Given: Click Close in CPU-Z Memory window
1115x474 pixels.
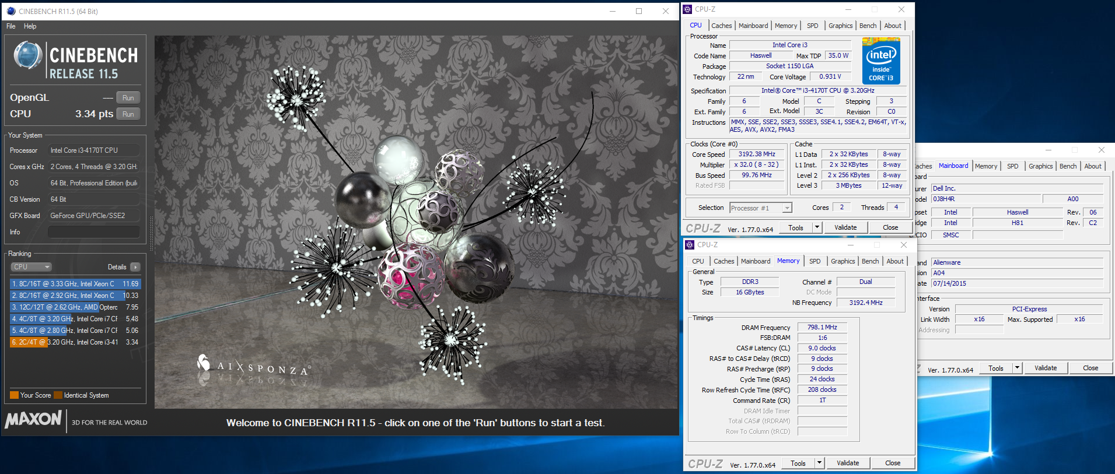Looking at the screenshot, I should coord(893,464).
